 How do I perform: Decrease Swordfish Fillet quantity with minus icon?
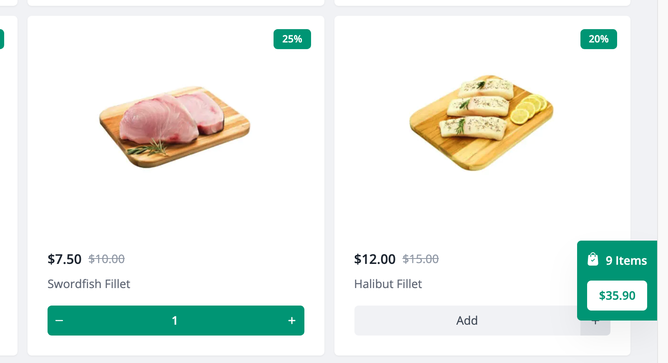coord(59,321)
